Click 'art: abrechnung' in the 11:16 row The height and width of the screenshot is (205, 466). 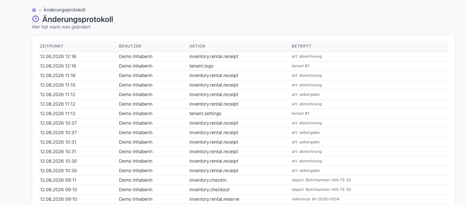pyautogui.click(x=307, y=75)
